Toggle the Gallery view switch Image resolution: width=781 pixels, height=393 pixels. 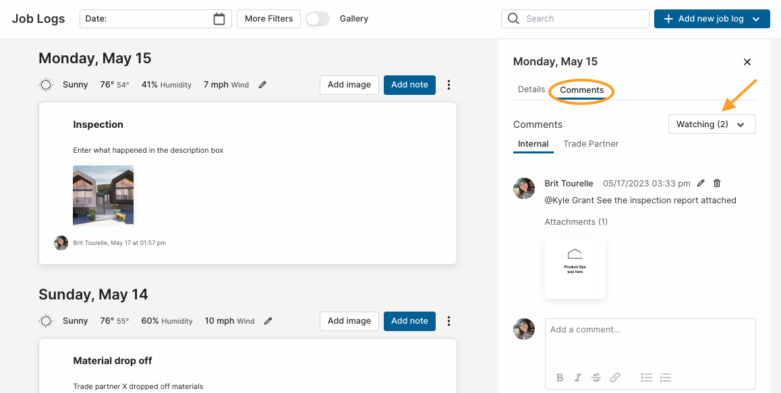pos(318,19)
